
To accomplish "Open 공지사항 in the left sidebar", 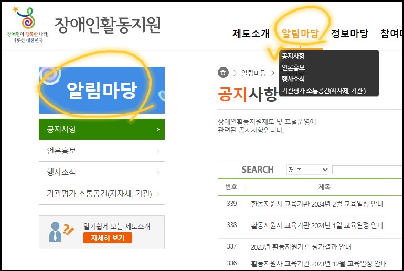I will click(x=101, y=129).
